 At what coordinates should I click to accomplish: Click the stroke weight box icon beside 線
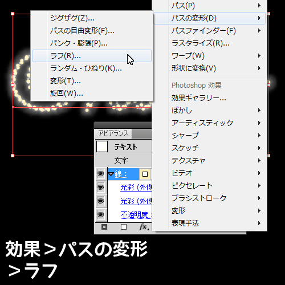[x=145, y=174]
